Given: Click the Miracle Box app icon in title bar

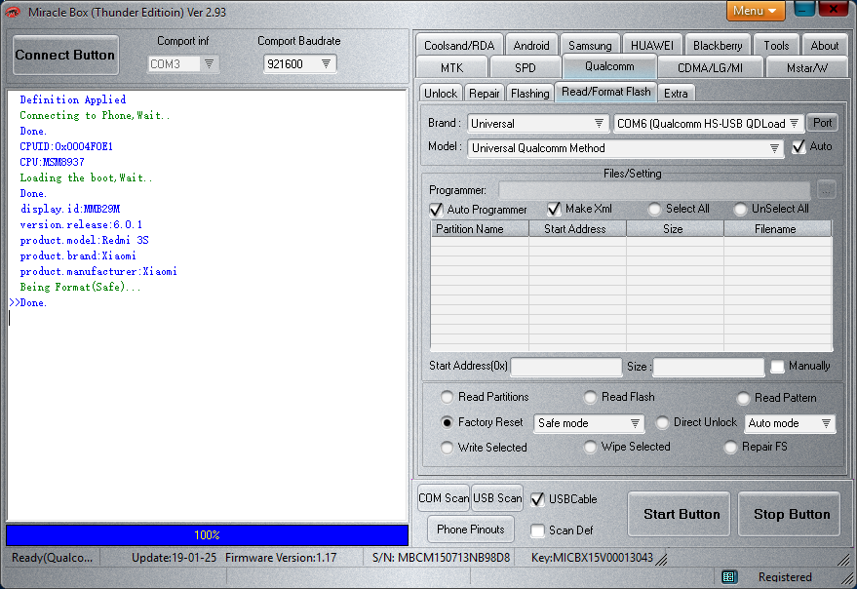Looking at the screenshot, I should point(12,12).
